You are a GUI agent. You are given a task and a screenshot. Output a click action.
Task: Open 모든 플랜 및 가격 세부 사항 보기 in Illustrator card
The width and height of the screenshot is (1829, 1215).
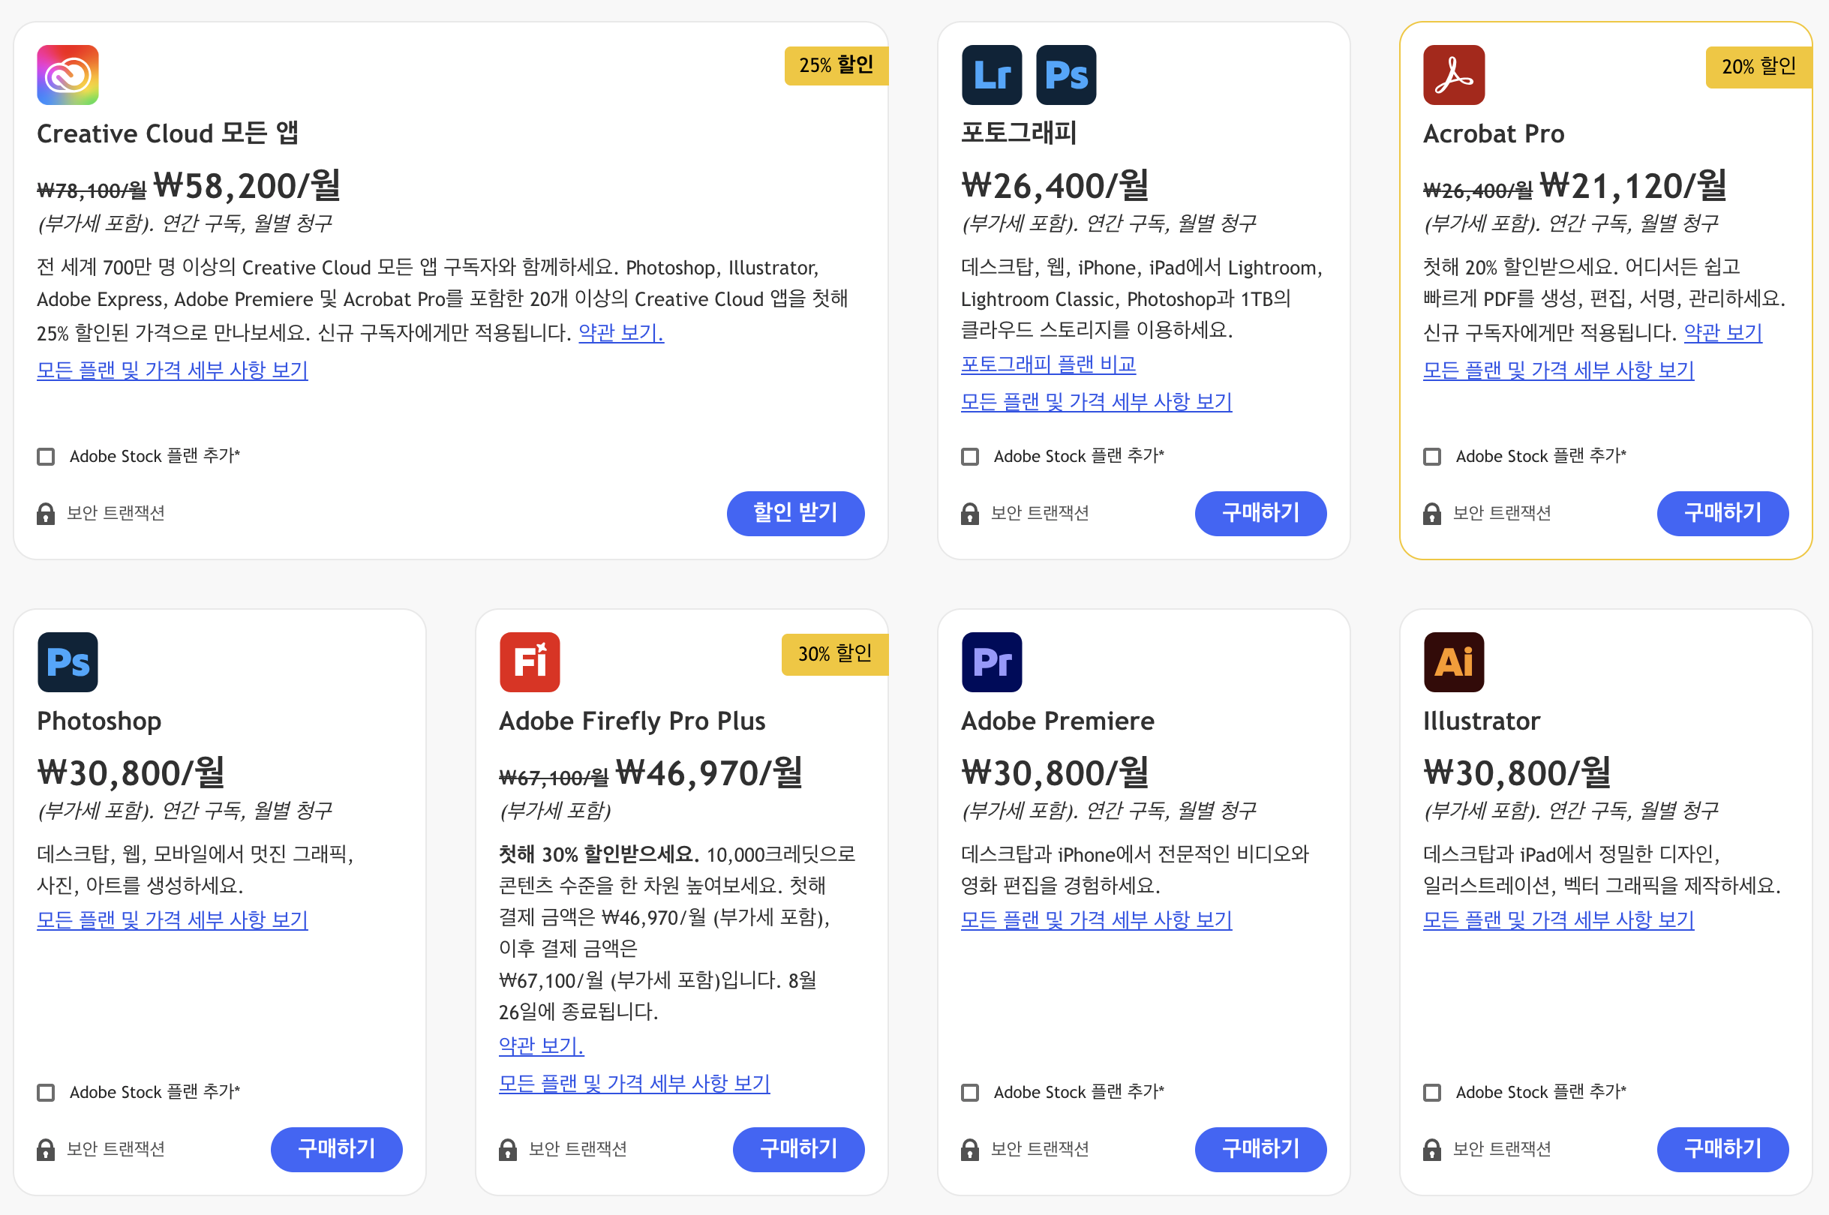coord(1557,919)
